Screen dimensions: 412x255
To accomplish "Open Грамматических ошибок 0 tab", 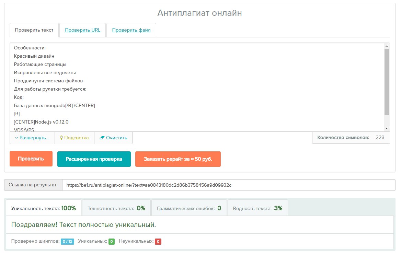I will (x=189, y=208).
